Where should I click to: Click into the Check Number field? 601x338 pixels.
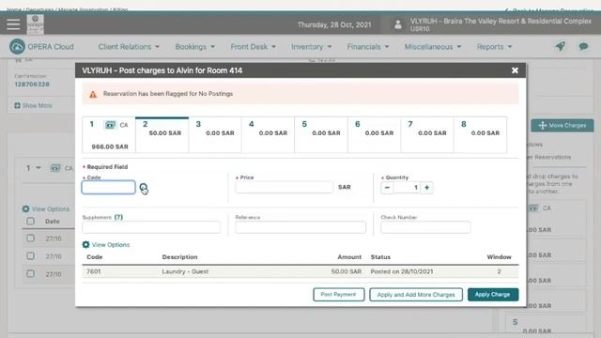tap(425, 227)
